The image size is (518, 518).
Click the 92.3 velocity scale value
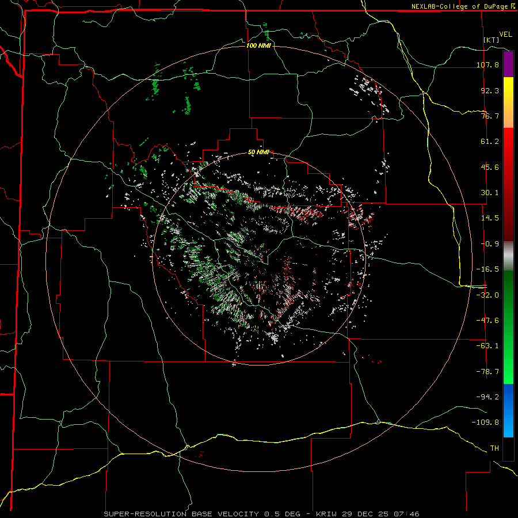point(490,90)
